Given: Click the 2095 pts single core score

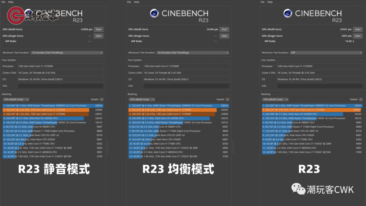Looking at the screenshot, I should [x=346, y=36].
